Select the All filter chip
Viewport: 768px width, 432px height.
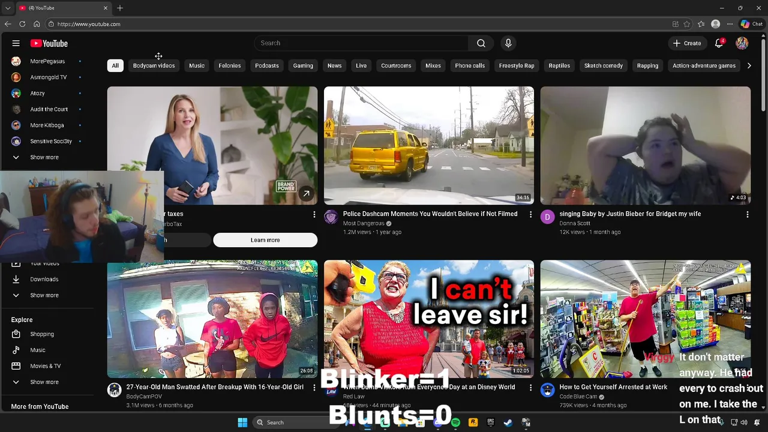coord(115,65)
